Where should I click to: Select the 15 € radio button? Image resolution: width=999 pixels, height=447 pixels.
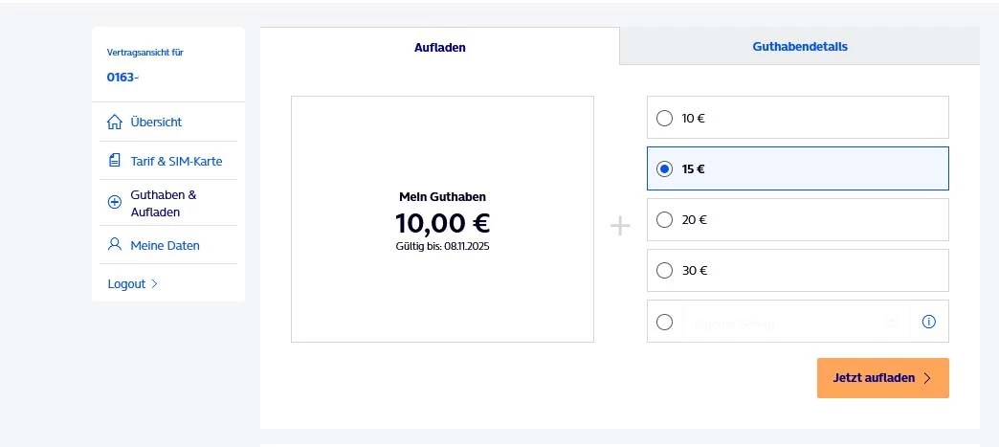click(x=665, y=169)
